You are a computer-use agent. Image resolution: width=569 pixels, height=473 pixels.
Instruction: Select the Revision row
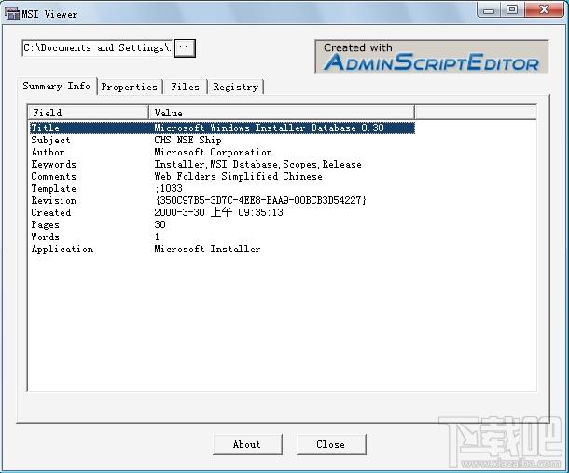(222, 200)
